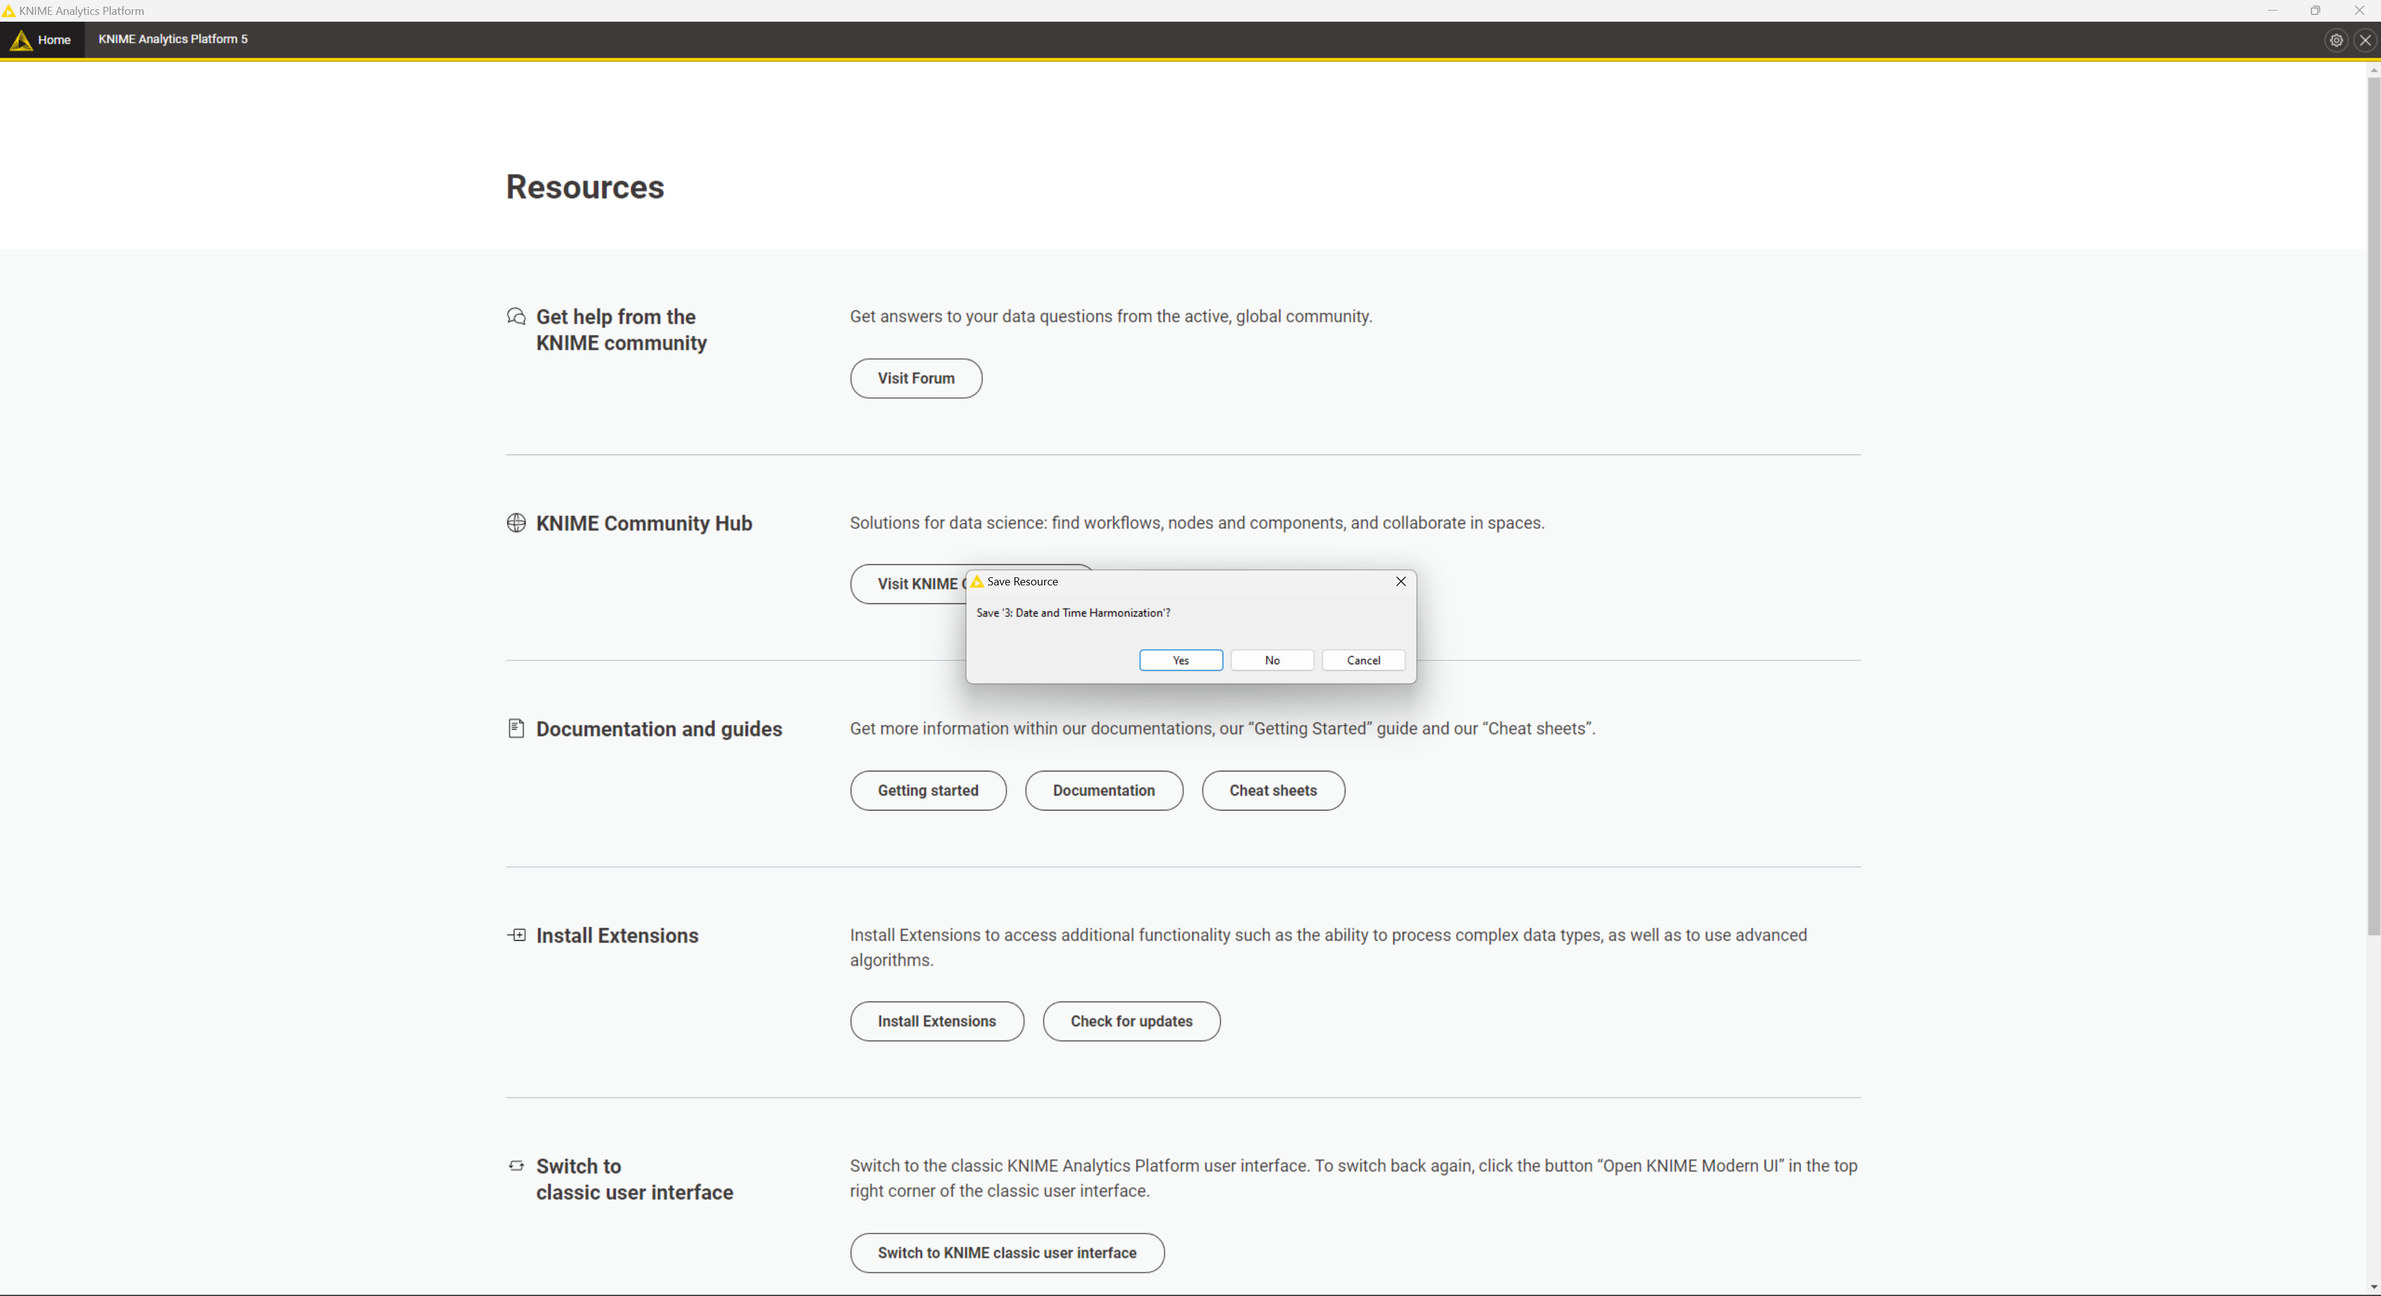2381x1296 pixels.
Task: Click Switch to KNIME classic user interface
Action: tap(1007, 1253)
